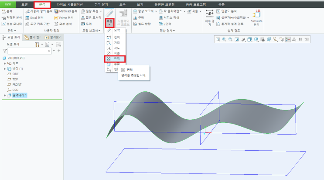Open the 형상 보고서 tool
The image size is (324, 180).
143,11
